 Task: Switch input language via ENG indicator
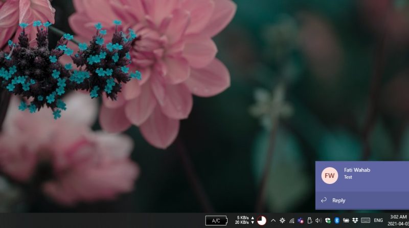click(378, 220)
